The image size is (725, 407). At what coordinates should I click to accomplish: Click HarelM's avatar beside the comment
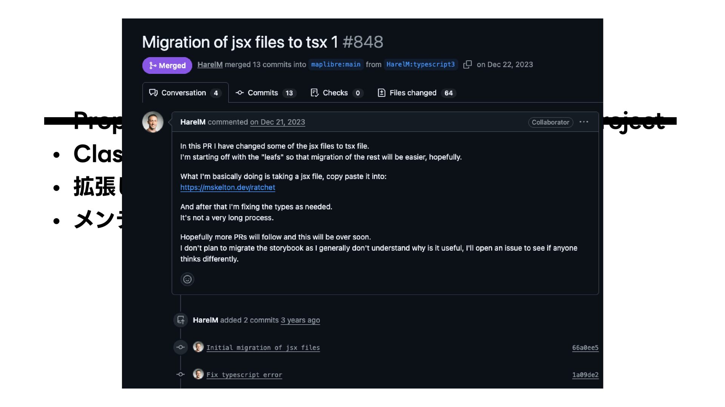(x=153, y=122)
